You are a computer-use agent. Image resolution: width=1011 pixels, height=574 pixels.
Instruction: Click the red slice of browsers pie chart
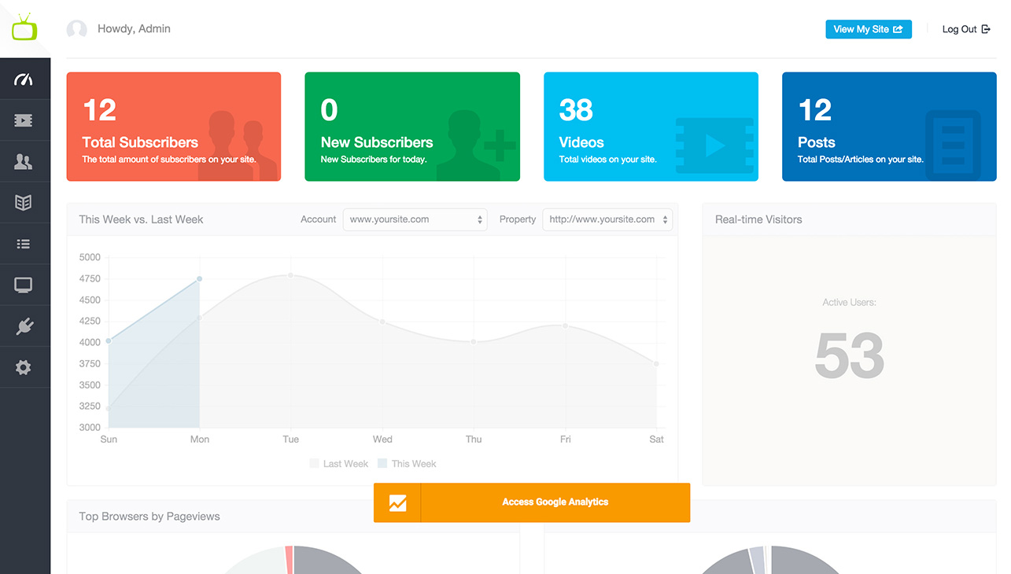[x=289, y=559]
